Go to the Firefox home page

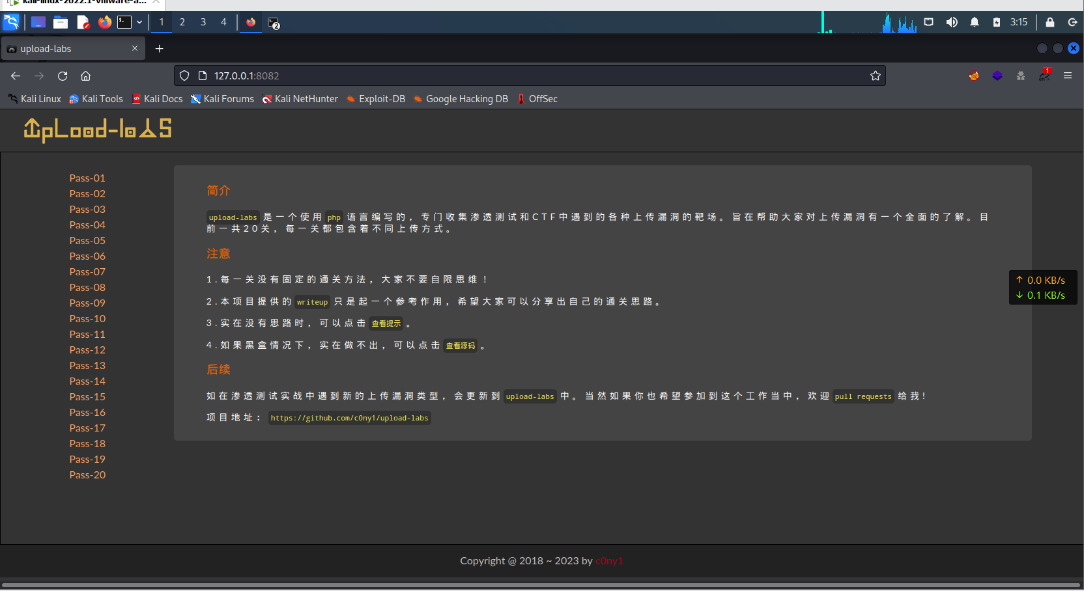click(85, 76)
